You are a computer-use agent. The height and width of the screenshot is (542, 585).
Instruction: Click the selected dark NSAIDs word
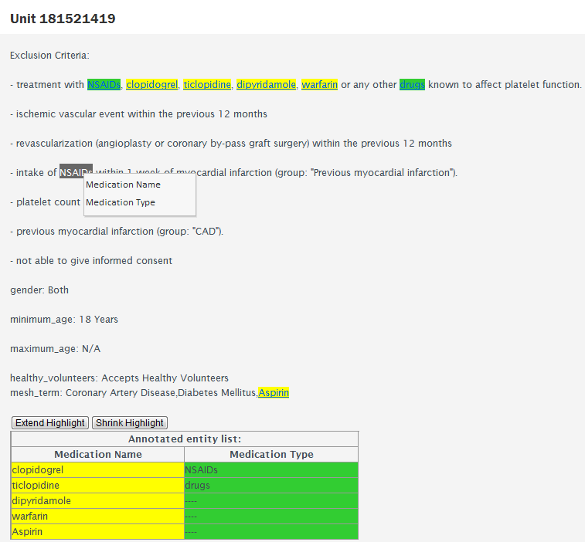coord(76,173)
